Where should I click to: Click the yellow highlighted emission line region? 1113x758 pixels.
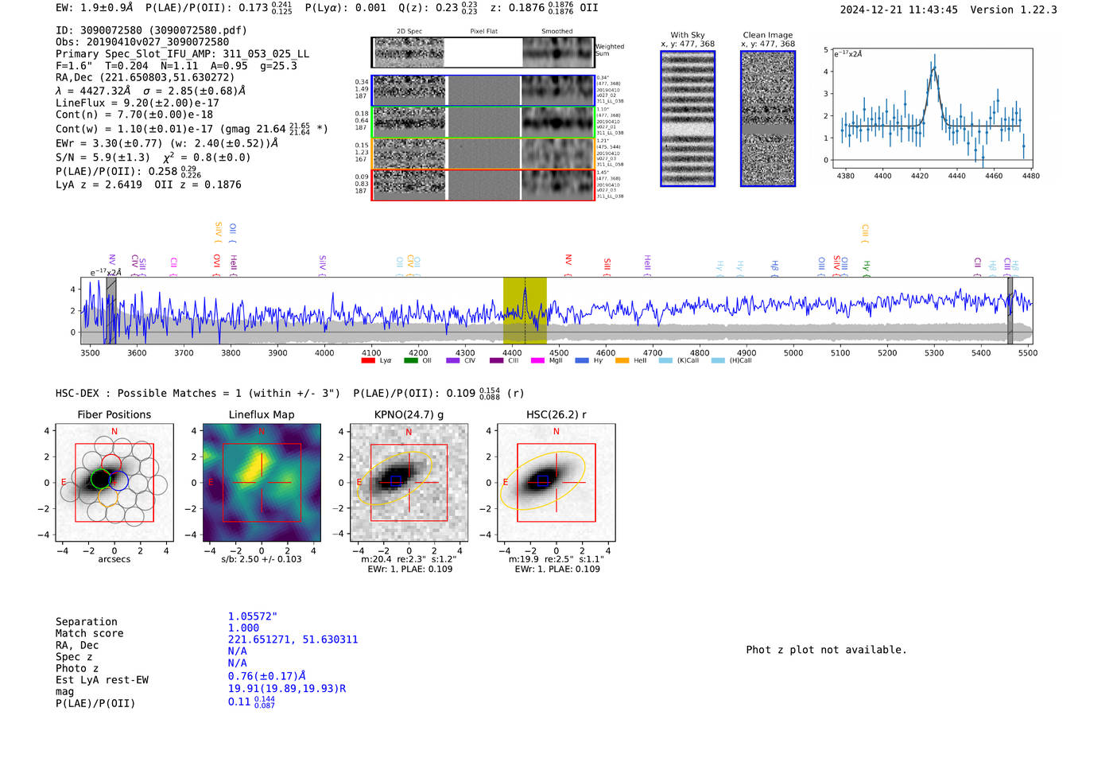tap(525, 310)
